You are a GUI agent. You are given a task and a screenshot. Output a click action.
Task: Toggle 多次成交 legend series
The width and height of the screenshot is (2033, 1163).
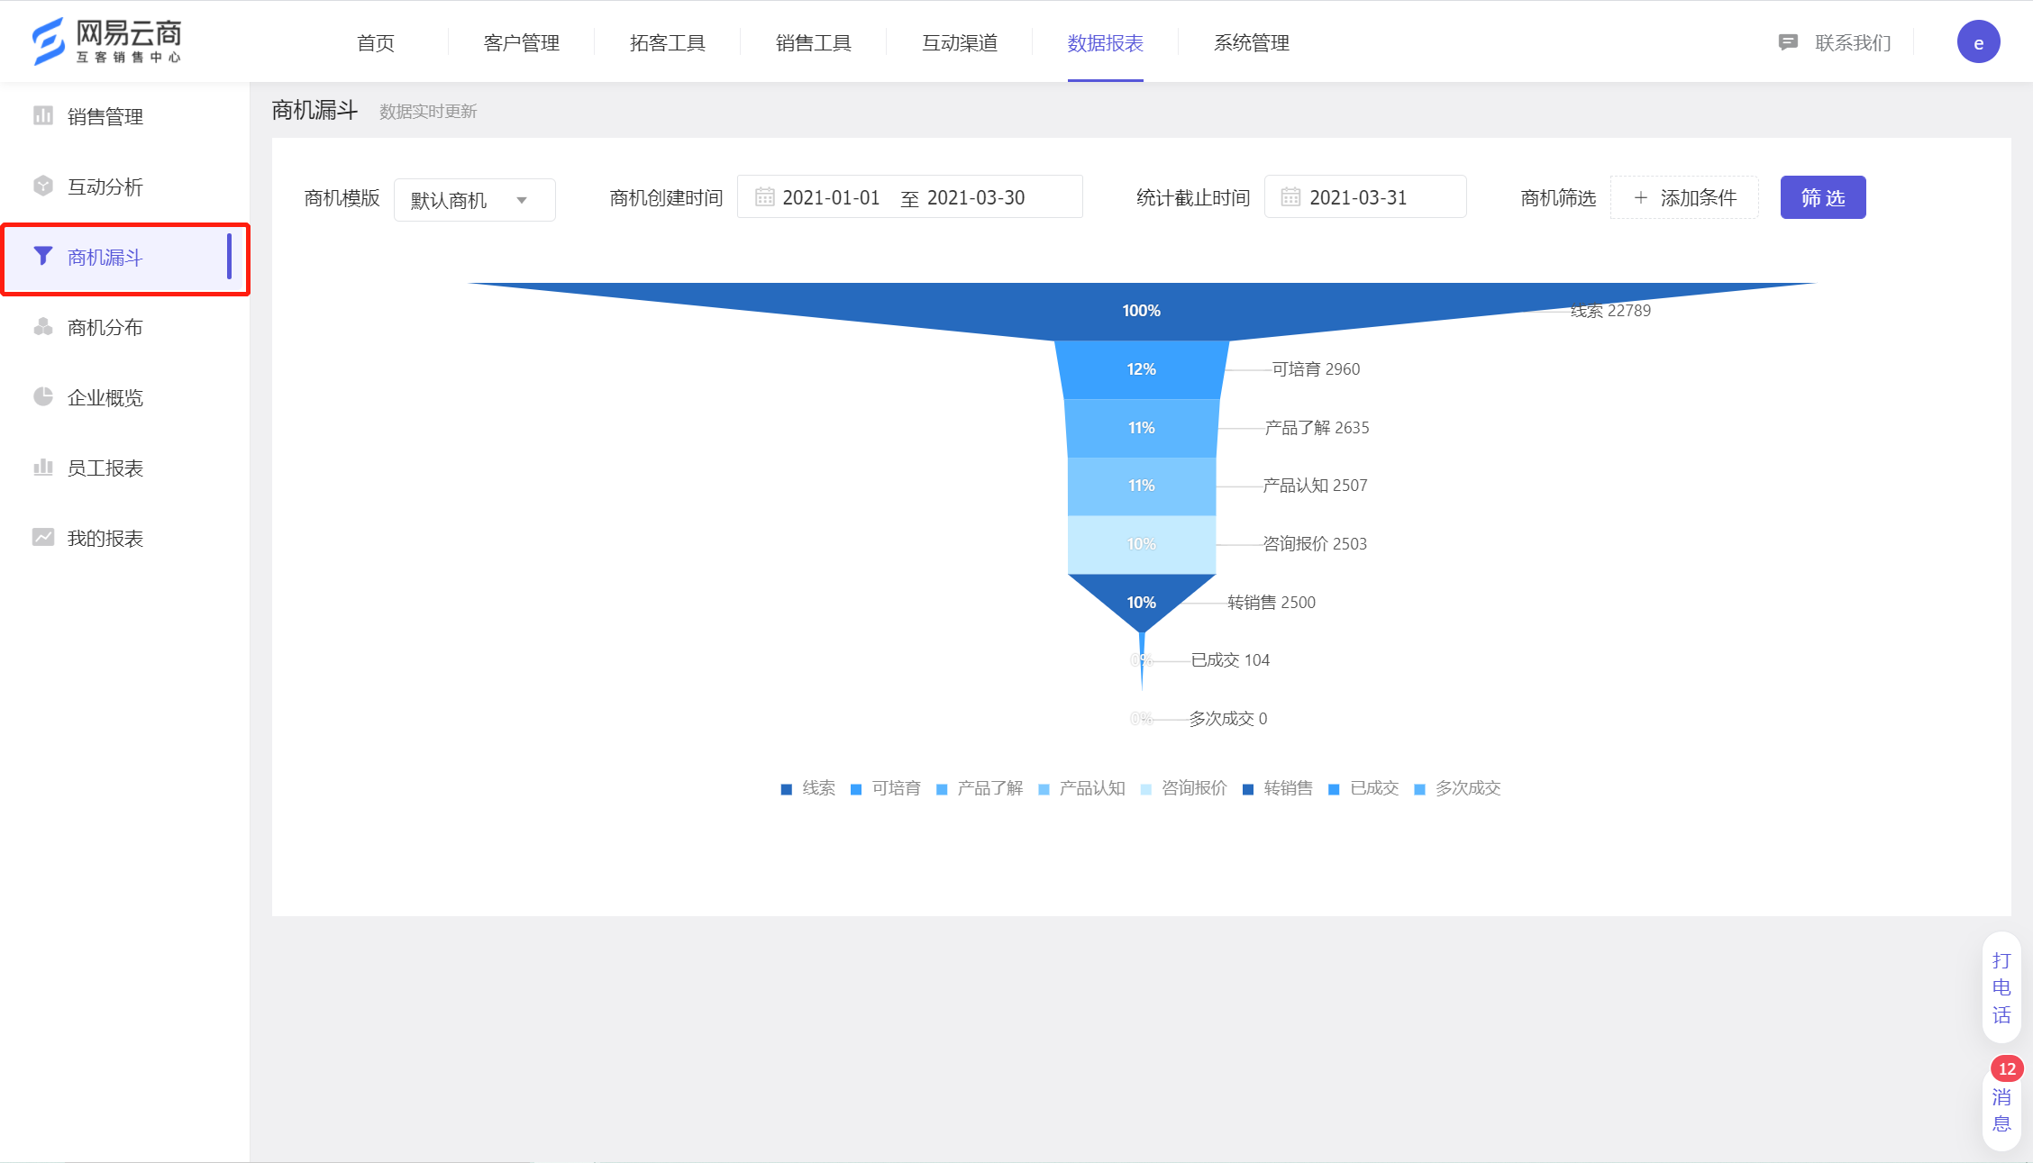[1457, 788]
